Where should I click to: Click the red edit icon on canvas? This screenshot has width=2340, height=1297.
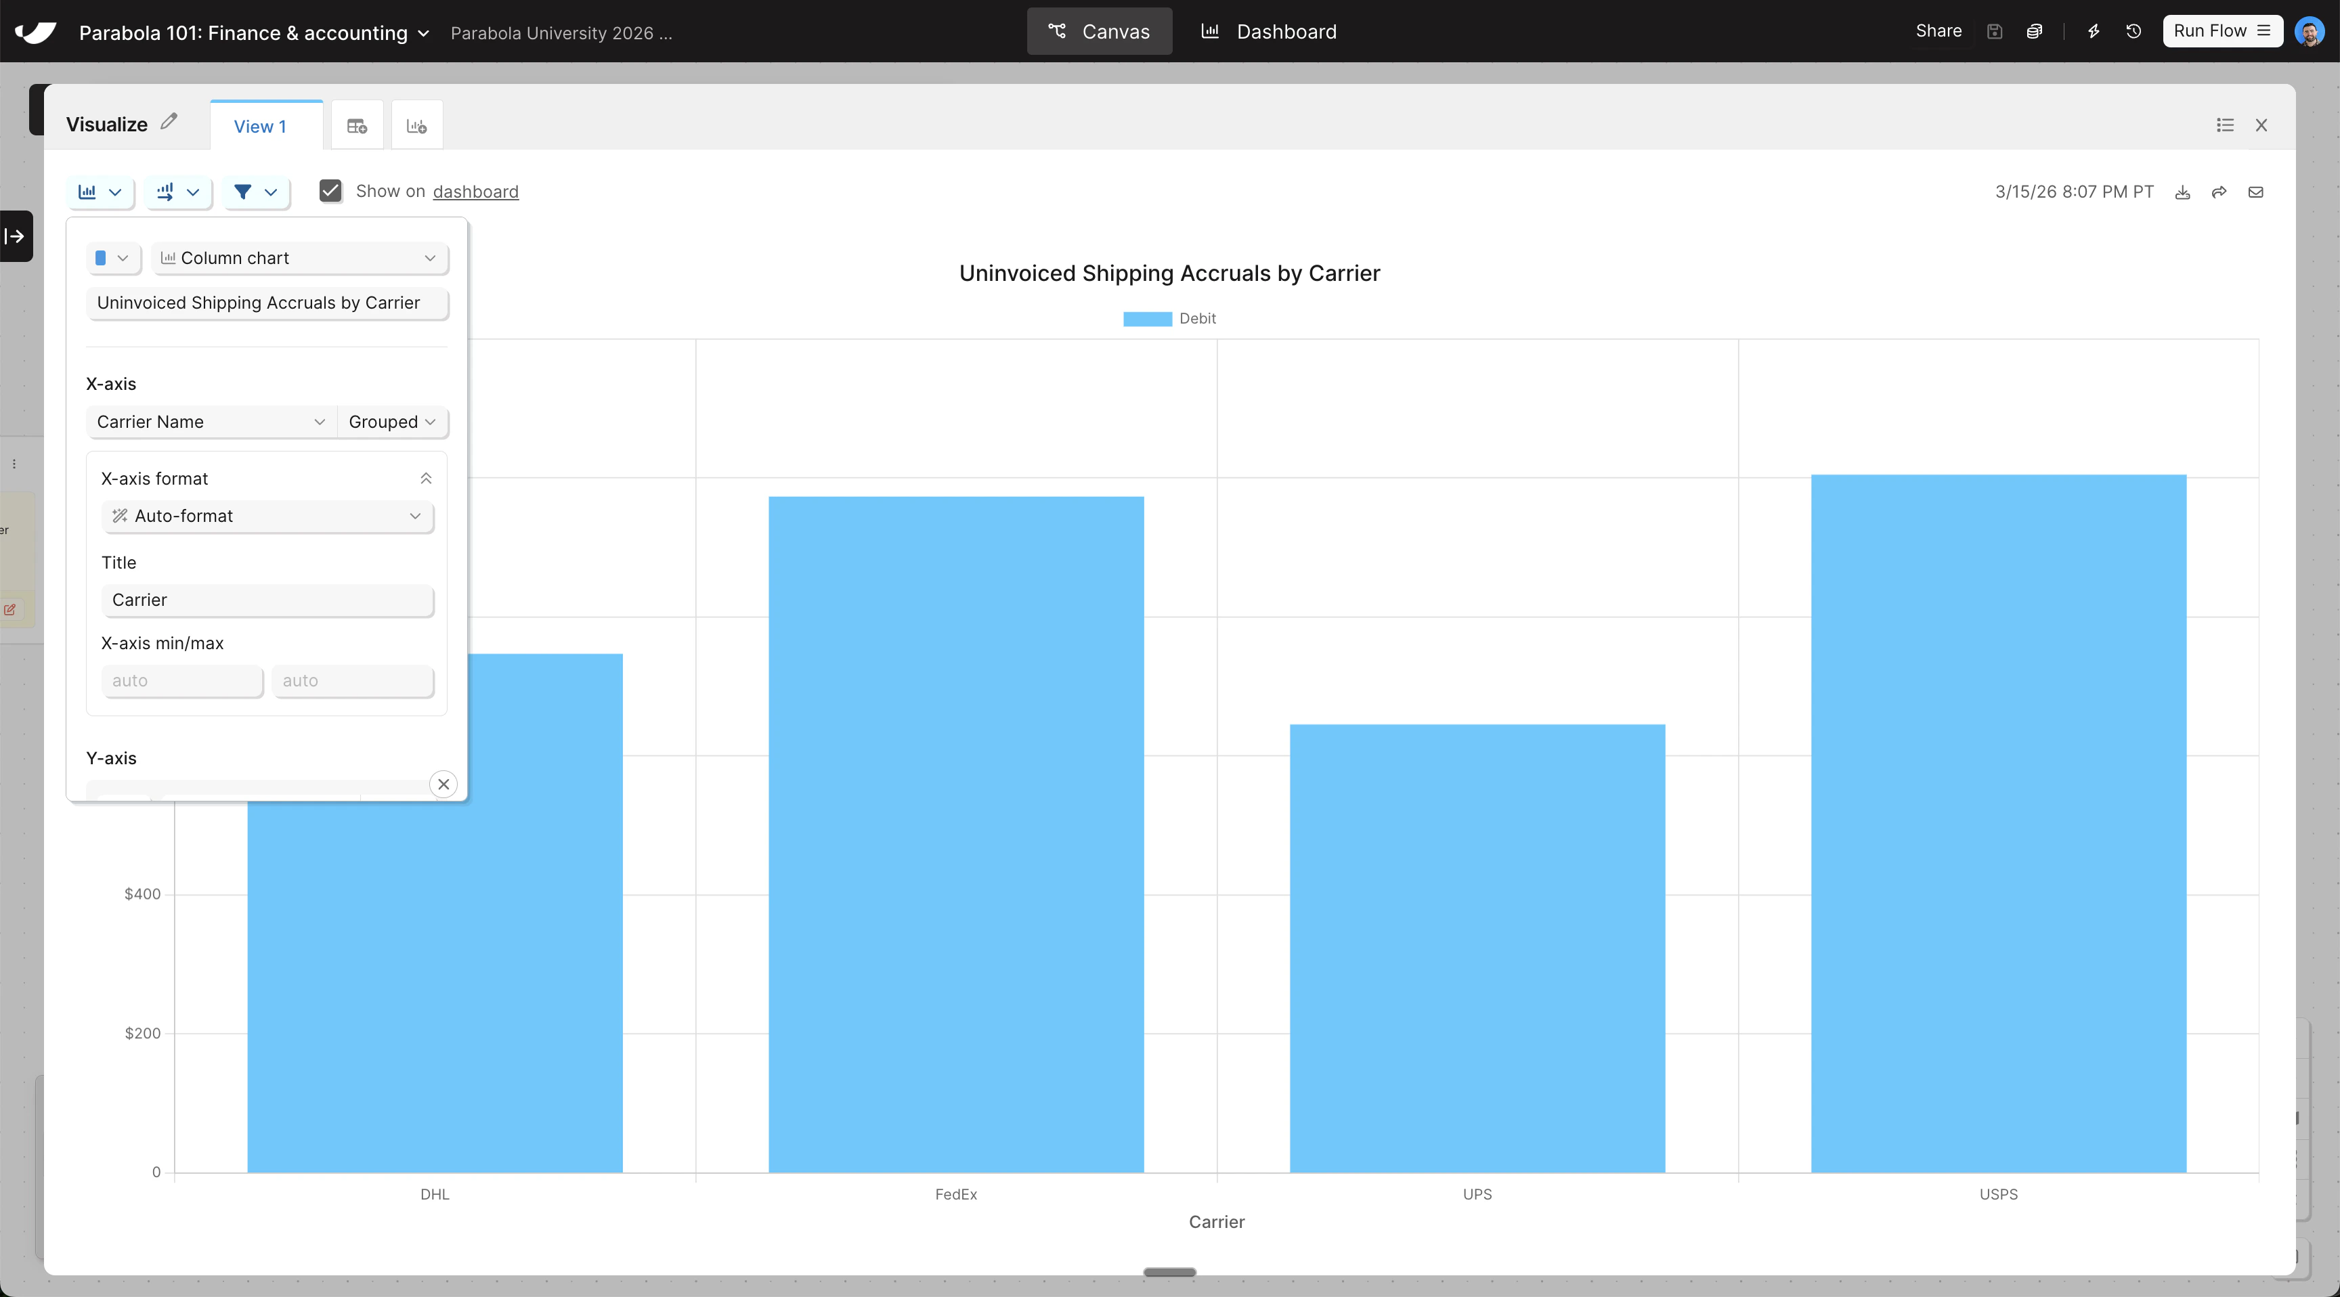tap(10, 611)
